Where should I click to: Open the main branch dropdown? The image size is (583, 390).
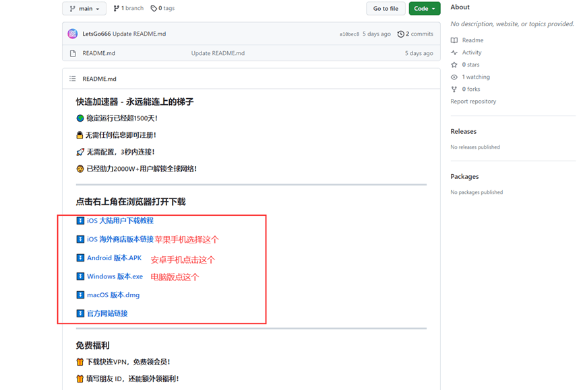pos(84,9)
